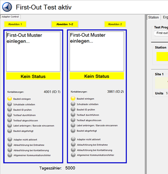Click the lit yellow Bauteil einlegen indicator in adapter 1

[x=10, y=99]
